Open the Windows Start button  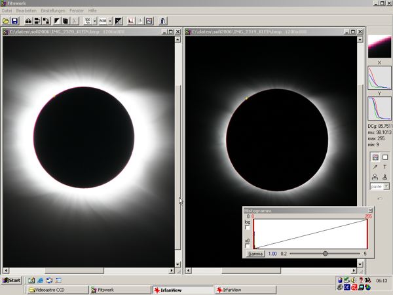(x=12, y=281)
